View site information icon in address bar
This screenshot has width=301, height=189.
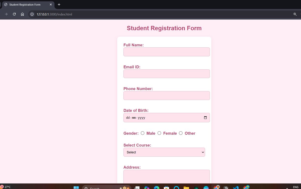coord(32,14)
